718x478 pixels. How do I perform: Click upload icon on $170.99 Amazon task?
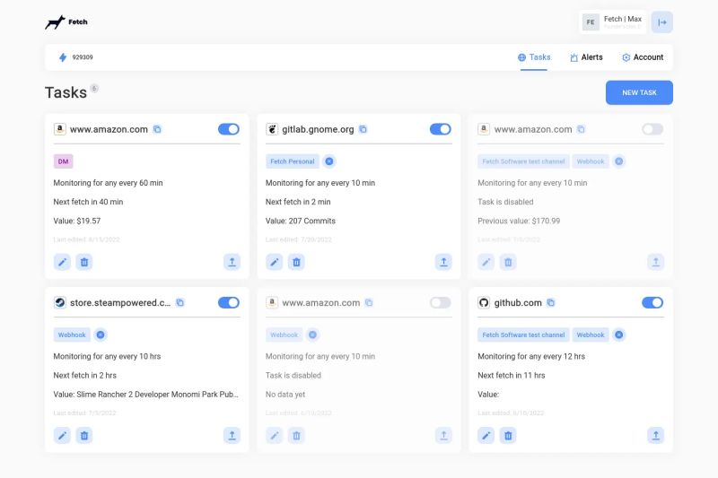[656, 262]
